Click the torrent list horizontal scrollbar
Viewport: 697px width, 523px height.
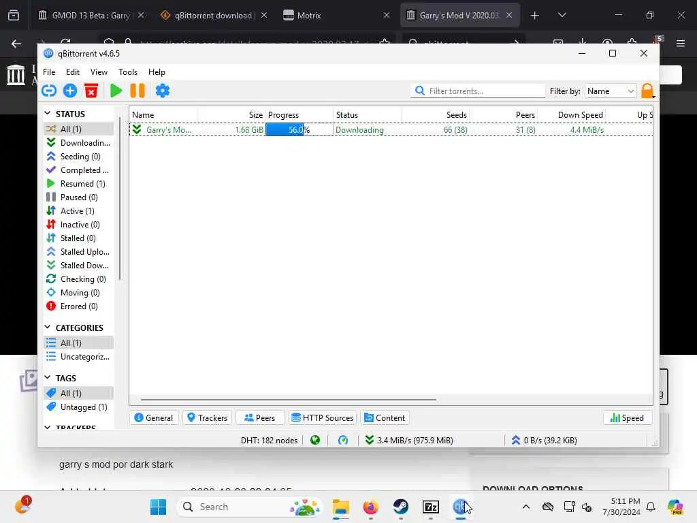(x=288, y=399)
